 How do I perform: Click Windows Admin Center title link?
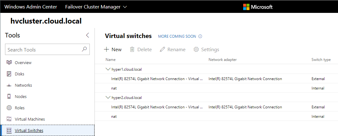click(31, 7)
